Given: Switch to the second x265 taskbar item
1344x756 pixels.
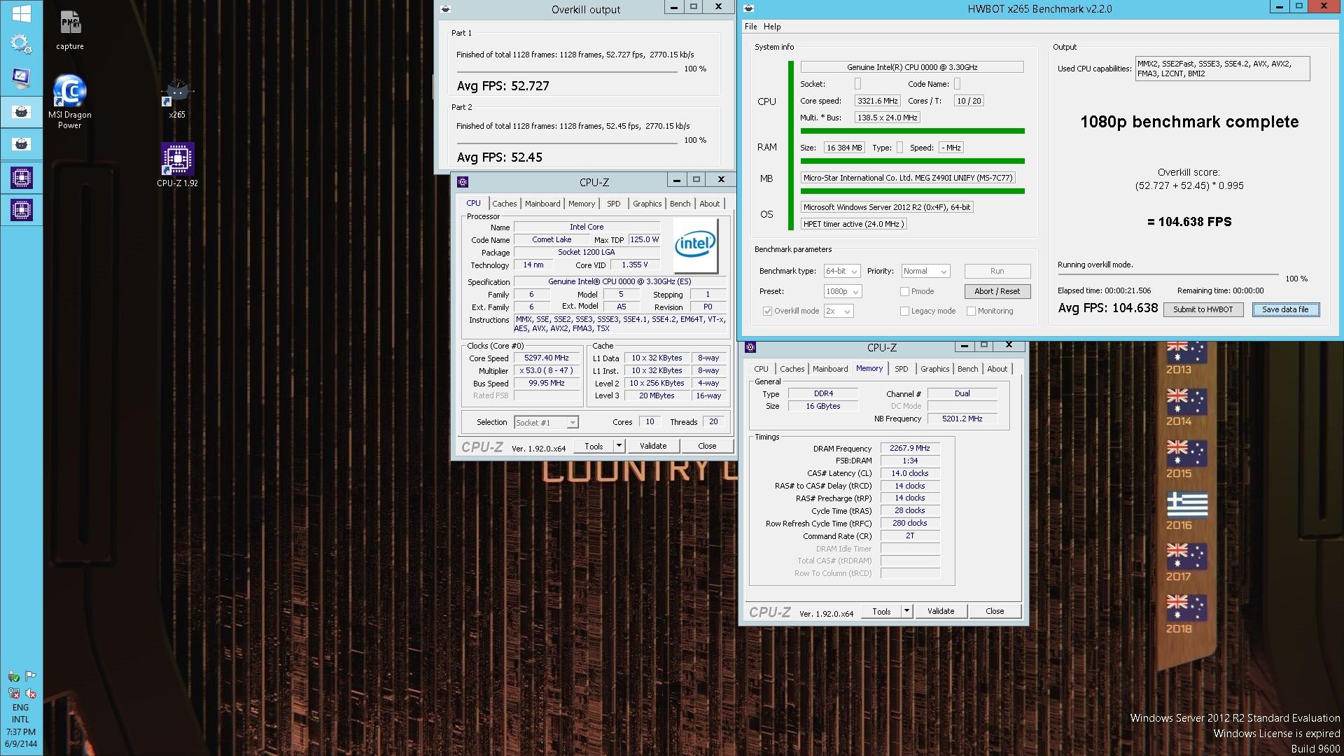Looking at the screenshot, I should 21,144.
